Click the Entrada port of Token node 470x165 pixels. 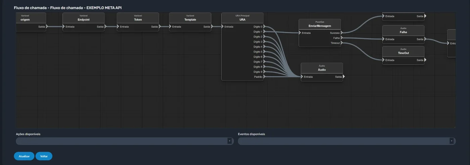click(118, 26)
